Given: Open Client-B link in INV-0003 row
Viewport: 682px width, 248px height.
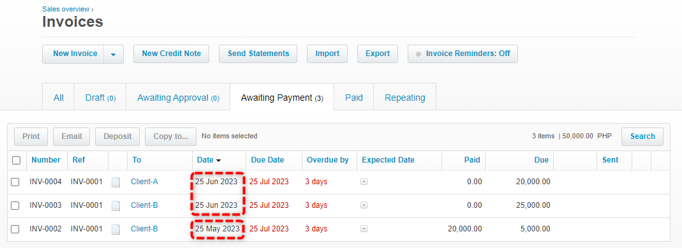Looking at the screenshot, I should (144, 205).
